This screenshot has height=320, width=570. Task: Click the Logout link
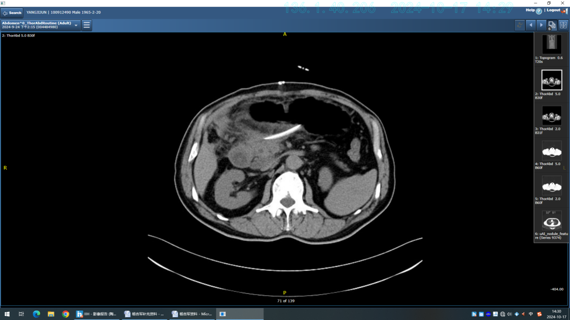[x=553, y=10]
